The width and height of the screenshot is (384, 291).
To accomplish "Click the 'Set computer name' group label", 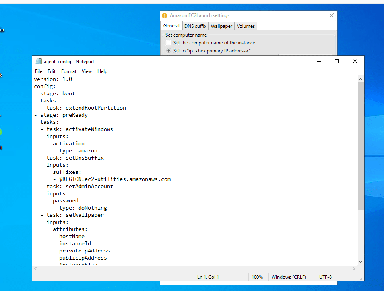I will [x=186, y=35].
